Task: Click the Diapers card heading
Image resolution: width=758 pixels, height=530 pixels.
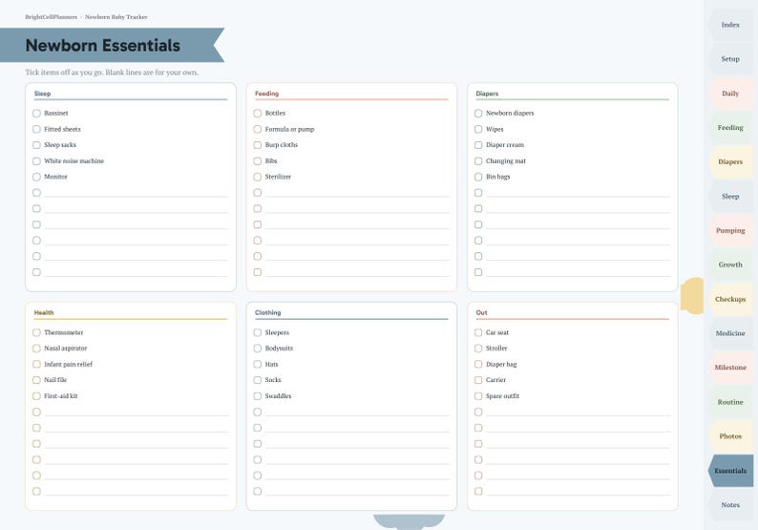Action: click(x=487, y=94)
